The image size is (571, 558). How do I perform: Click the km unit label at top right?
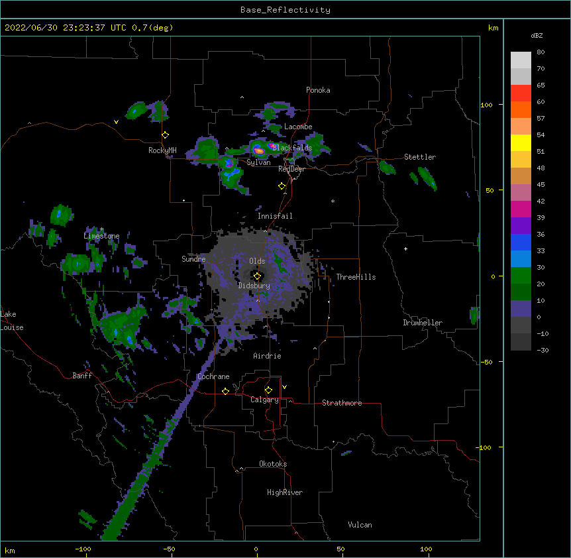pos(493,28)
